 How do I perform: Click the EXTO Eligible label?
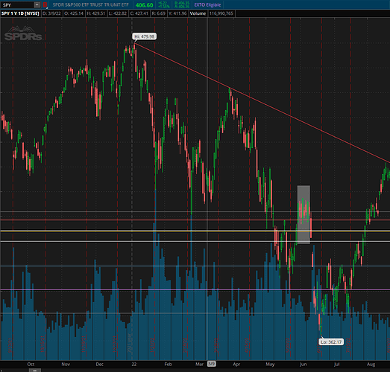pos(207,4)
